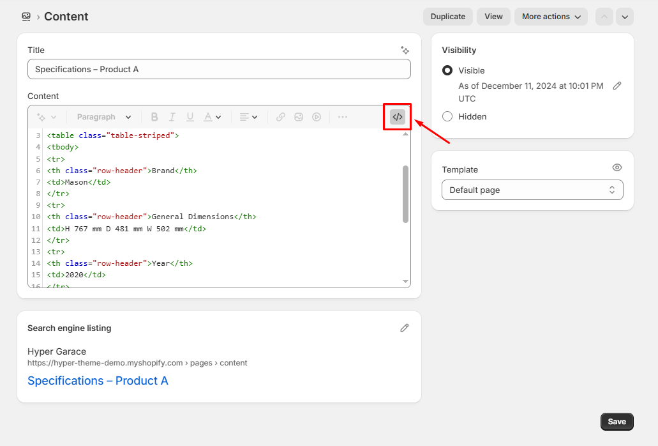The image size is (658, 446).
Task: Click the Duplicate button
Action: 447,17
